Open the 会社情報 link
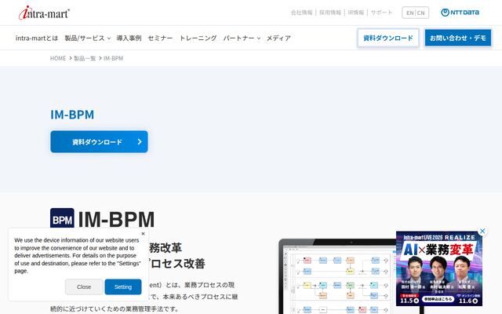Image resolution: width=502 pixels, height=314 pixels. 301,13
